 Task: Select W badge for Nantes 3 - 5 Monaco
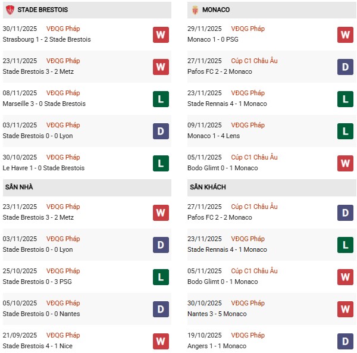(x=345, y=309)
